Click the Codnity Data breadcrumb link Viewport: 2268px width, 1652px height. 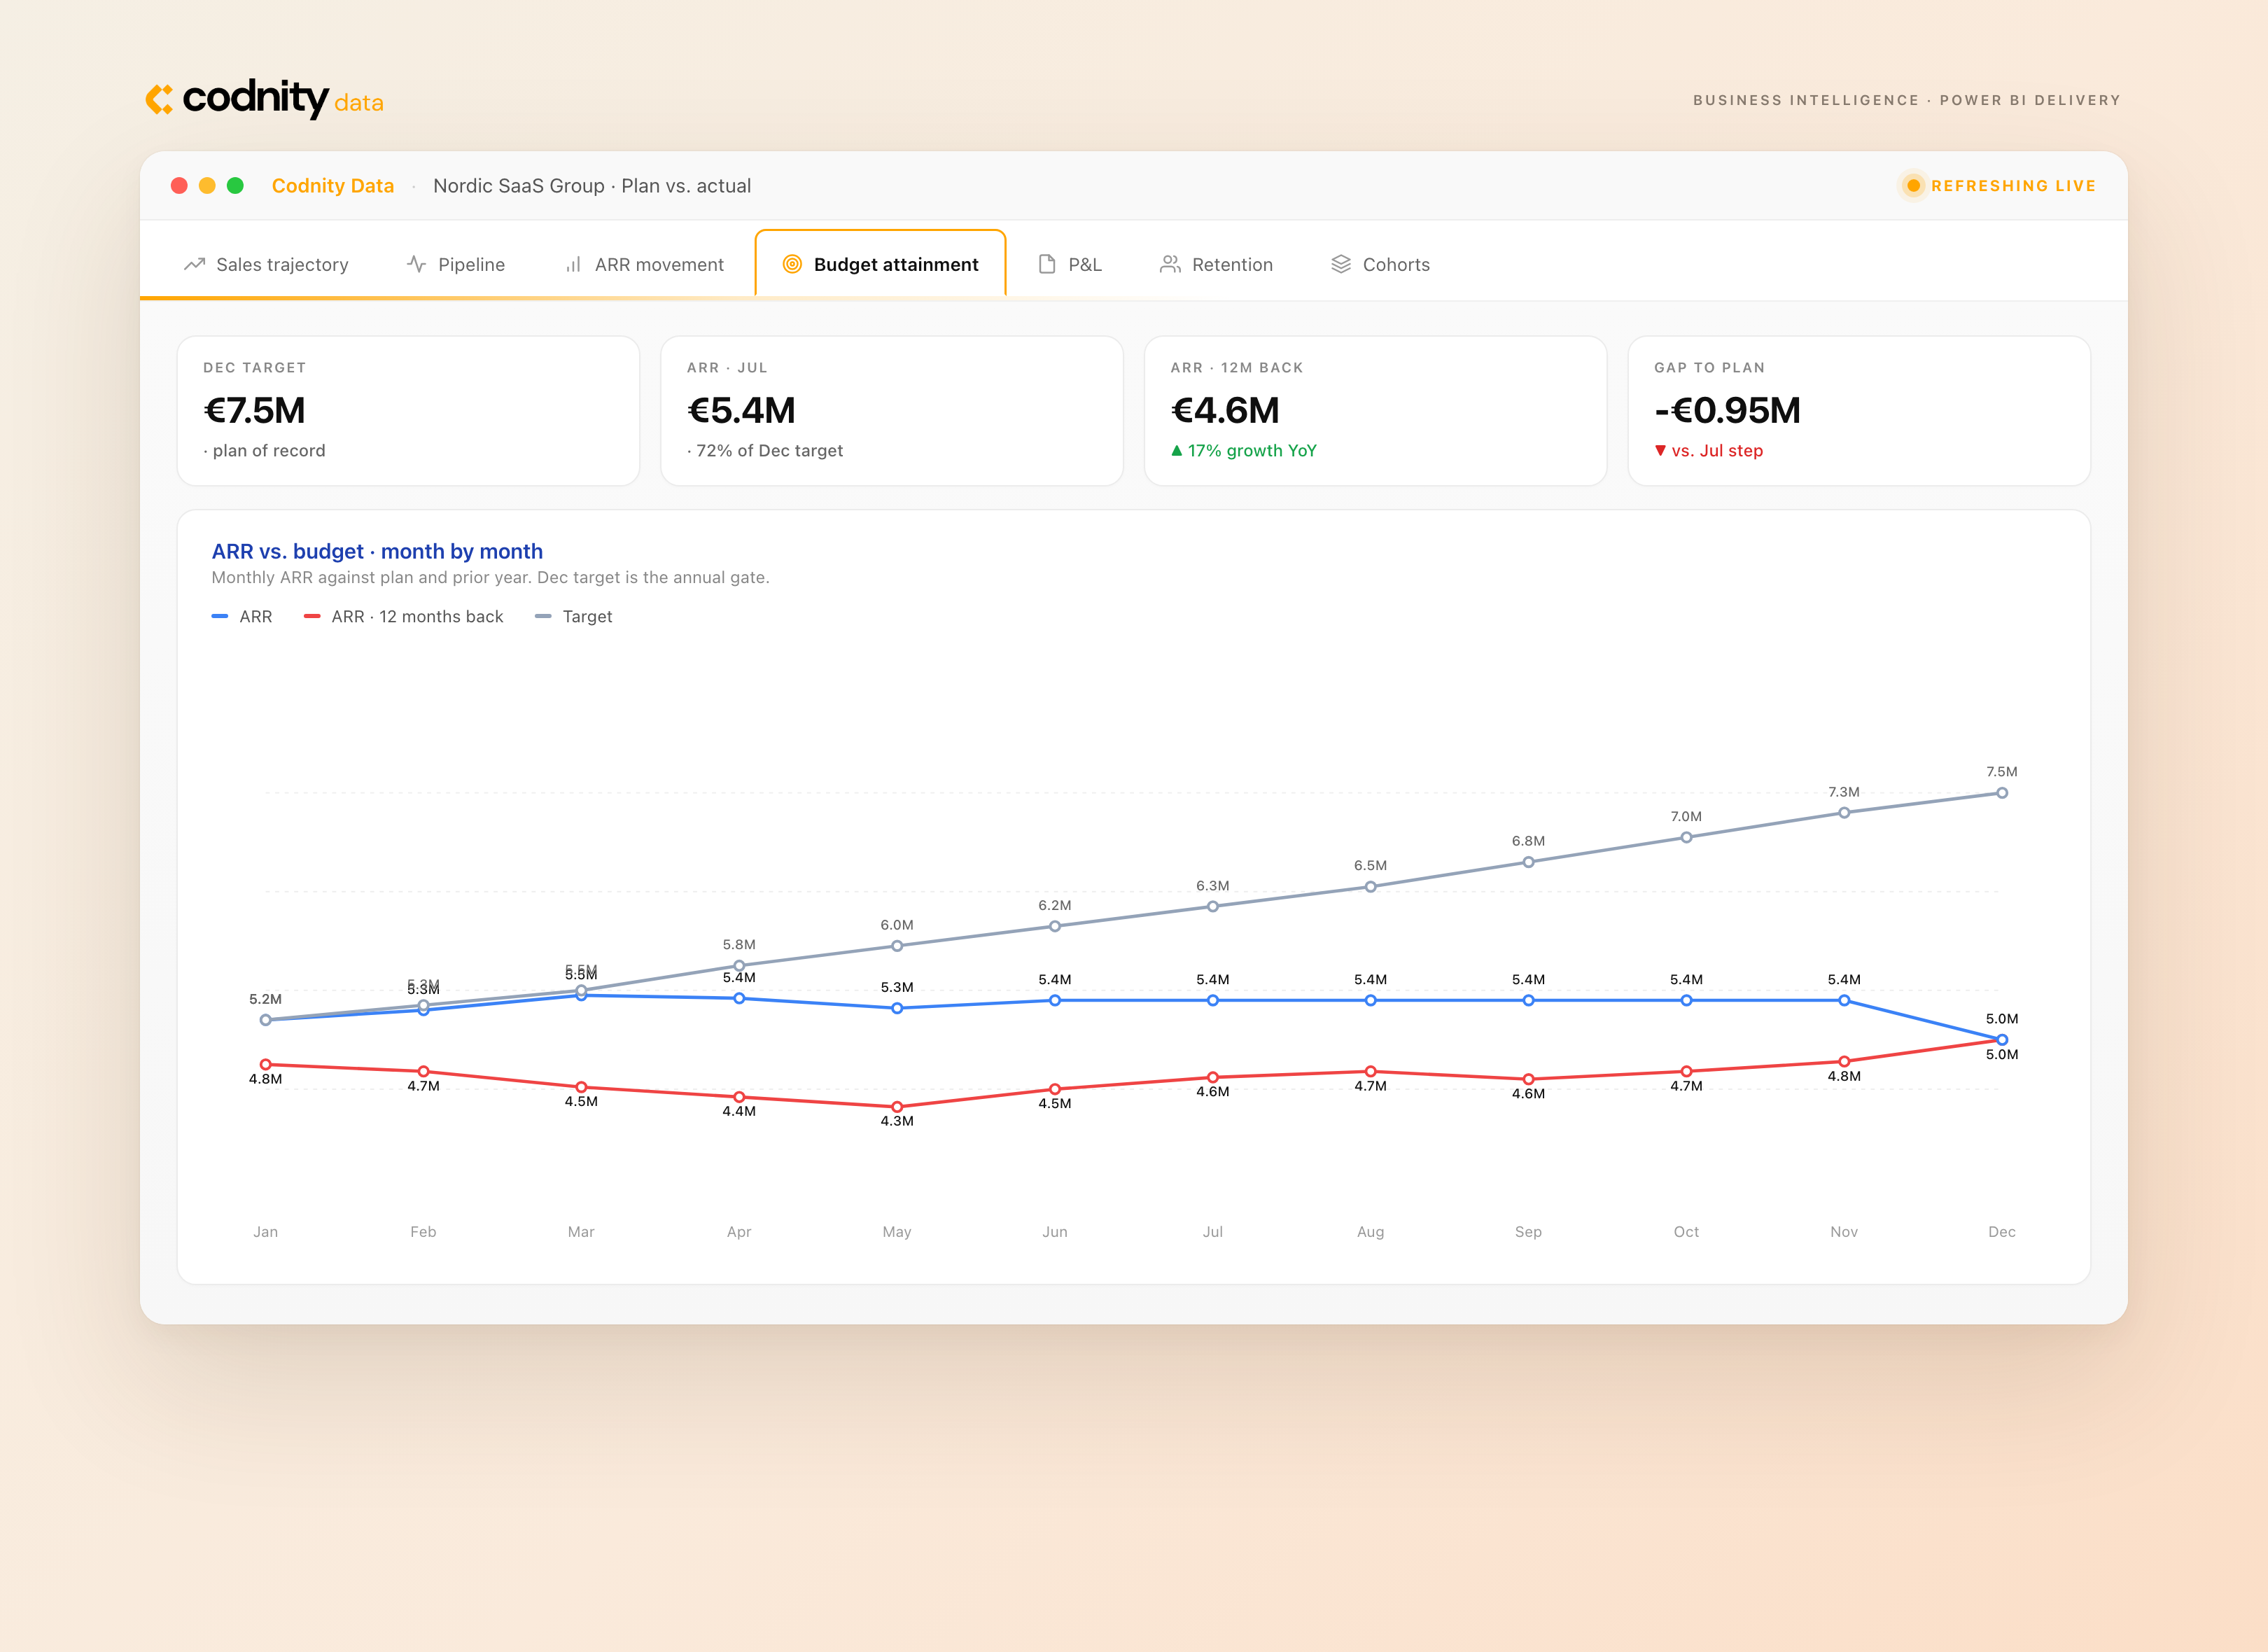coord(333,186)
